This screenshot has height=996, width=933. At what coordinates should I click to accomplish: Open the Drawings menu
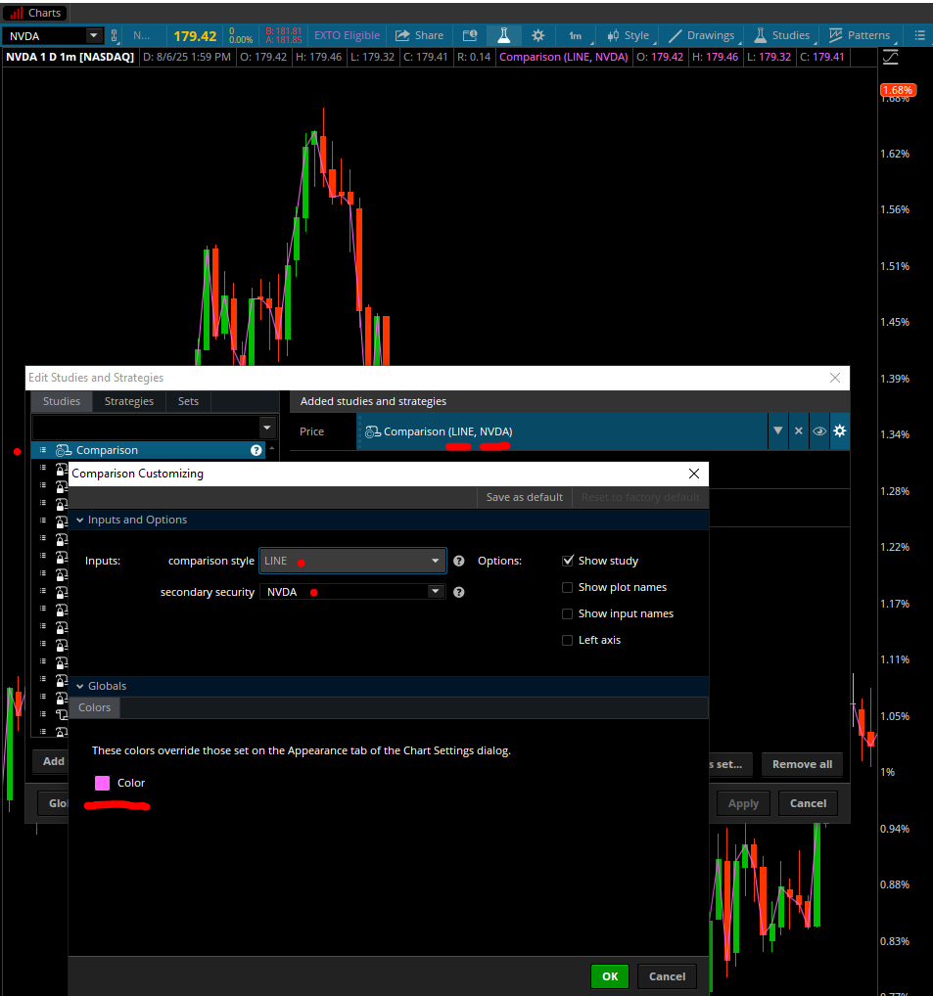point(702,35)
